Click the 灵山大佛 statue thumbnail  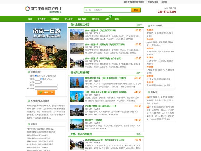(x=77, y=96)
